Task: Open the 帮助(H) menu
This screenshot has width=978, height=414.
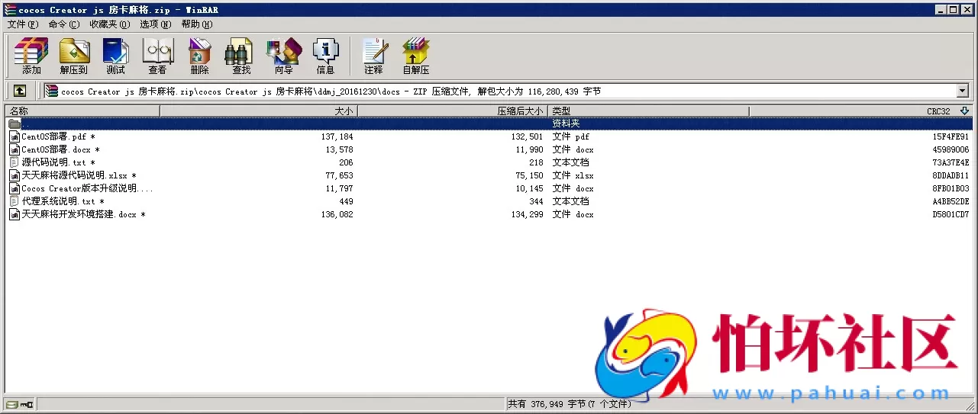Action: point(196,24)
